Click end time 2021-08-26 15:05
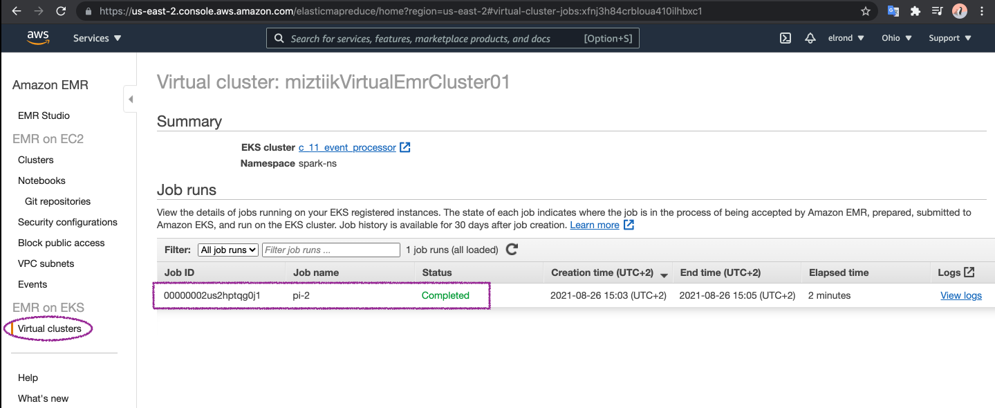The image size is (995, 408). [x=738, y=295]
